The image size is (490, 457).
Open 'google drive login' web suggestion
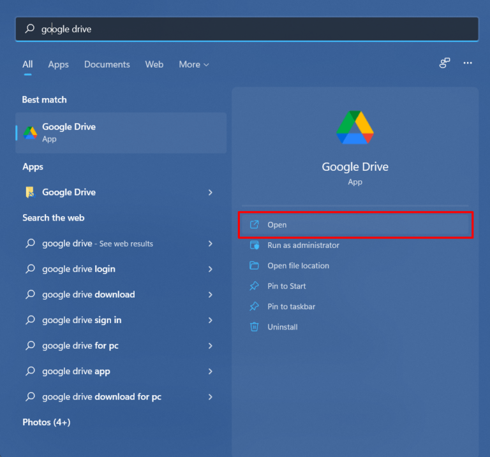(121, 269)
